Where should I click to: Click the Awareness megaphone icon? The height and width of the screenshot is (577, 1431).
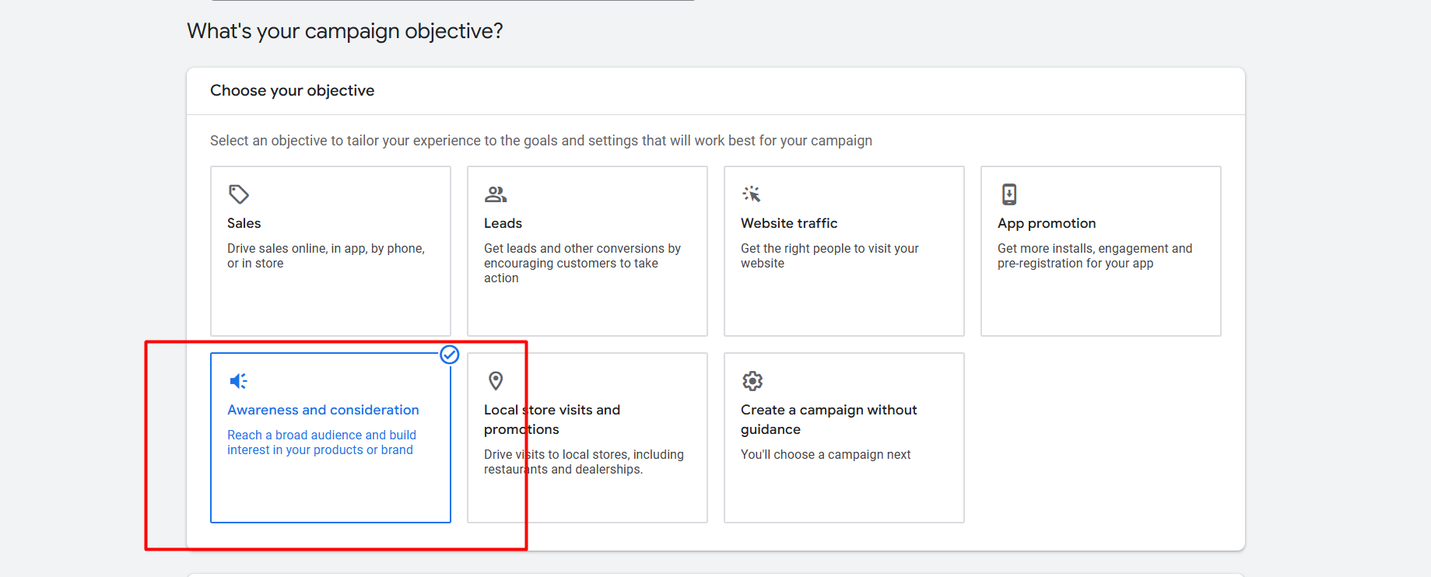(x=238, y=380)
